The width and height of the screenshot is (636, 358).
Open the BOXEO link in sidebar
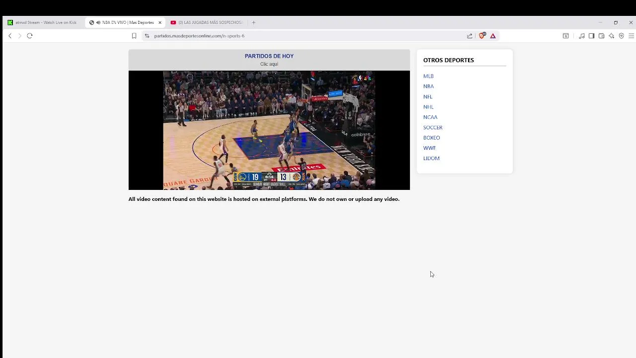pyautogui.click(x=431, y=138)
